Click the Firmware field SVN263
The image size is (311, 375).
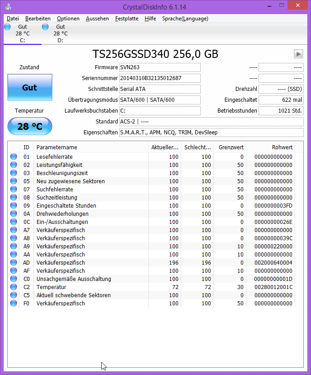pos(160,67)
